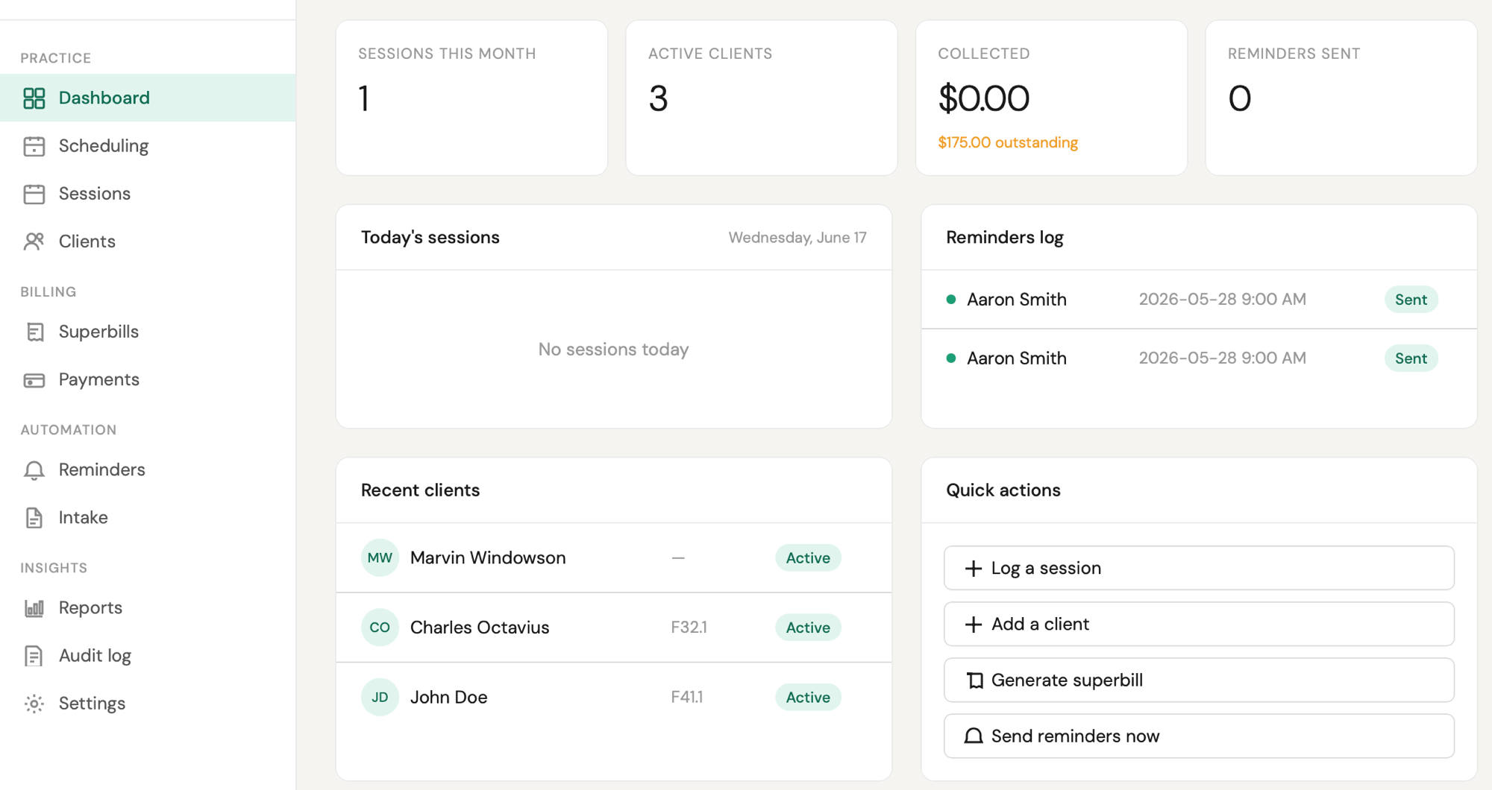This screenshot has width=1492, height=790.
Task: Open the Dashboard page label
Action: click(104, 98)
